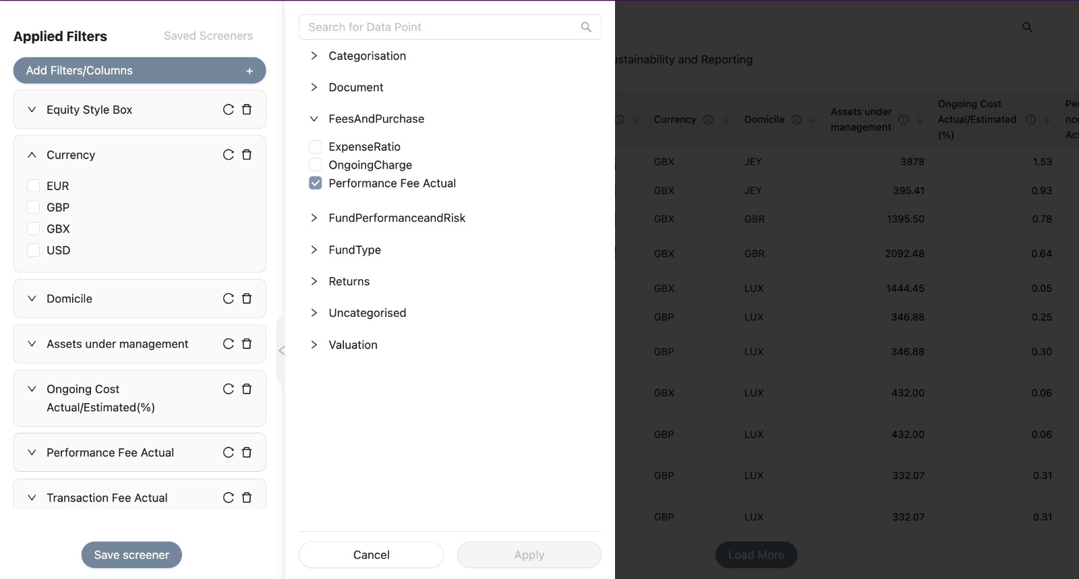Check the GBX currency checkbox
The image size is (1079, 579).
(33, 228)
